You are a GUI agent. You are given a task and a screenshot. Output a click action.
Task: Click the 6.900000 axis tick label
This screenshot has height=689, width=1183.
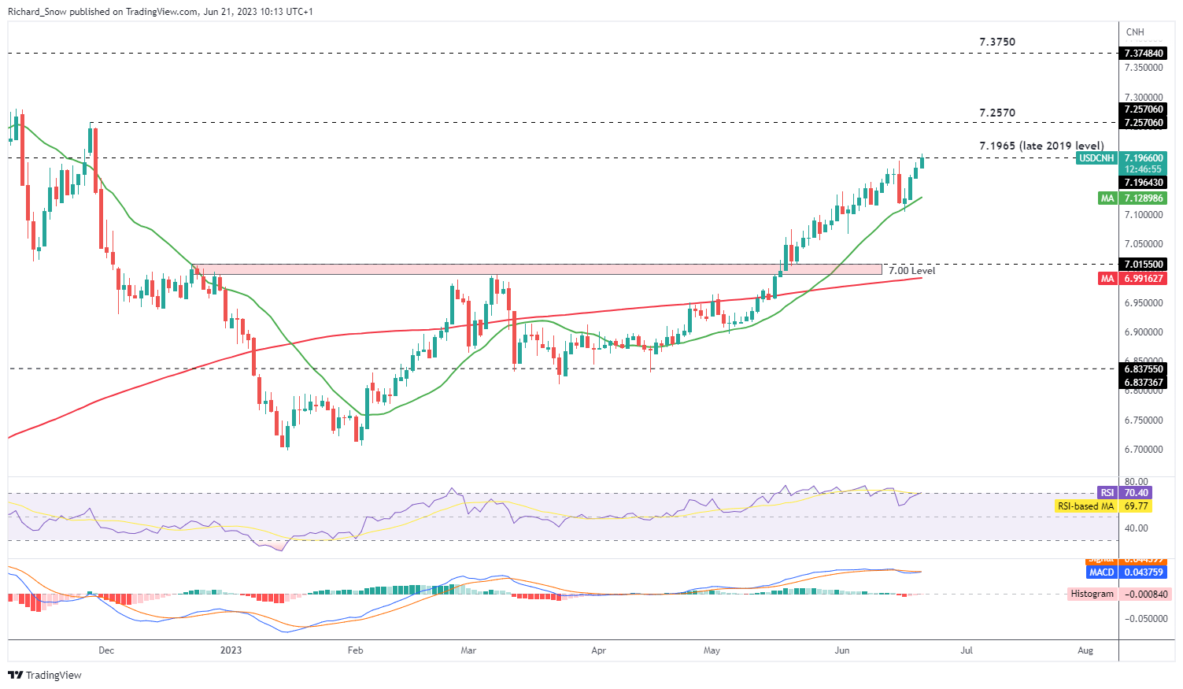point(1144,332)
